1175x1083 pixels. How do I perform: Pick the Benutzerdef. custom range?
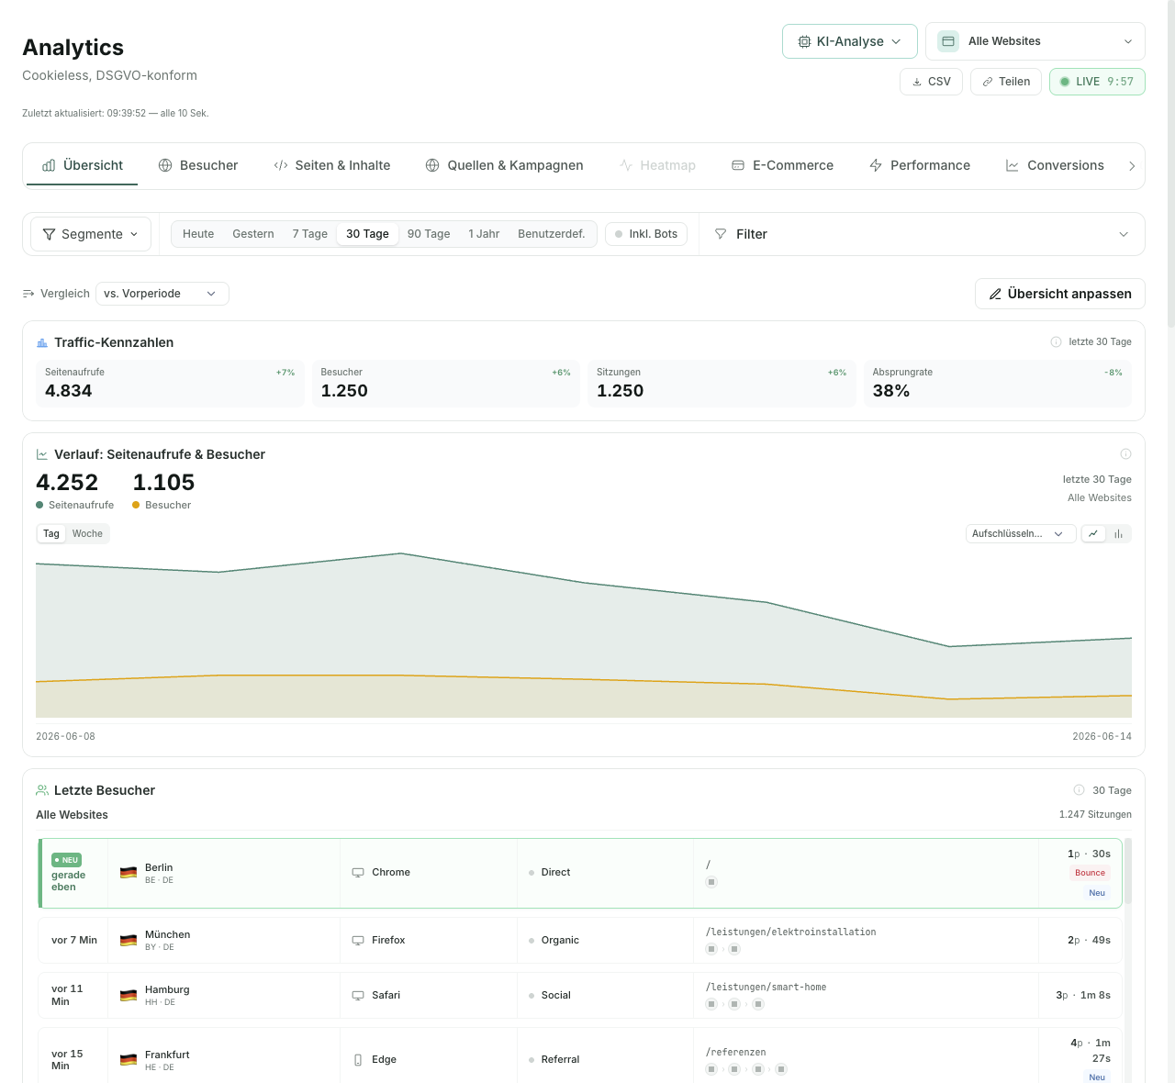[x=552, y=234]
